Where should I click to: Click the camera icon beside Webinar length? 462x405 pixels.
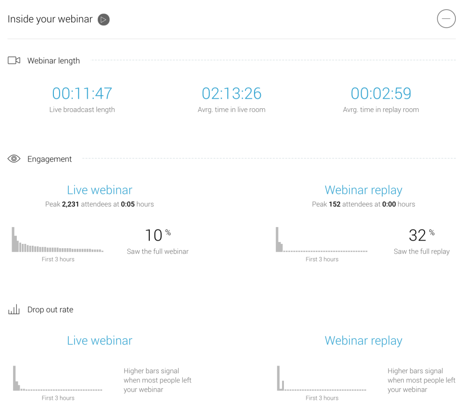coord(13,60)
